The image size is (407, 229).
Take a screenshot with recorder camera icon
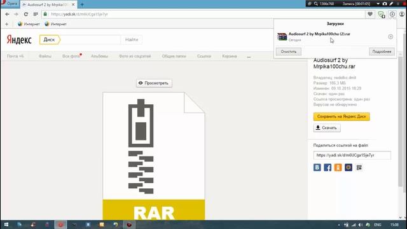385,4
